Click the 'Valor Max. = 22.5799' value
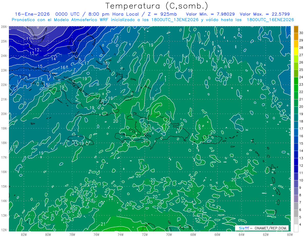Image resolution: width=308 pixels, height=238 pixels. (265, 14)
